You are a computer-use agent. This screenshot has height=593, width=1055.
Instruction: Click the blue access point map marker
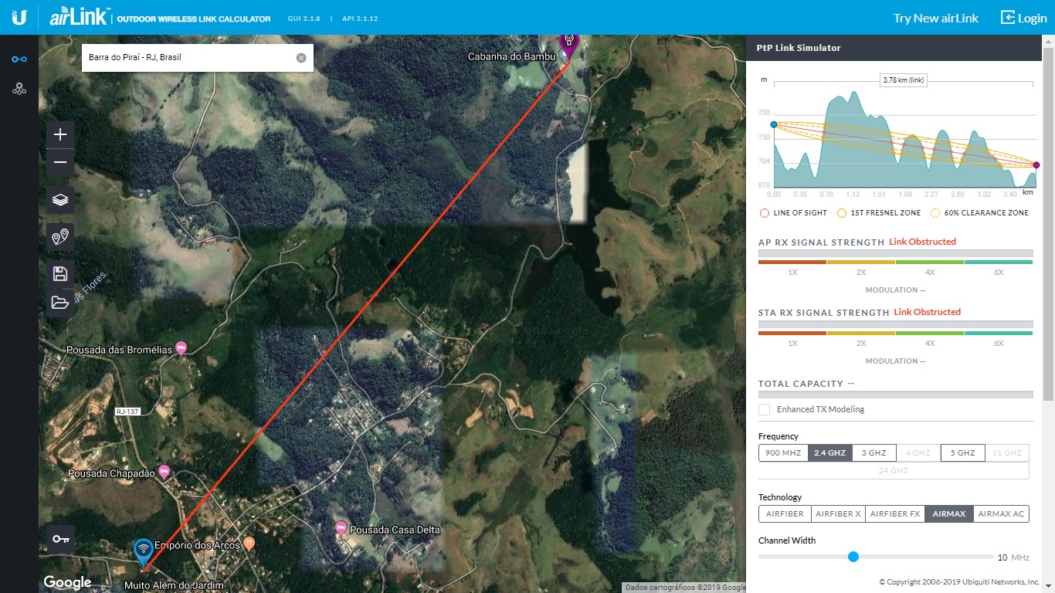tap(143, 553)
